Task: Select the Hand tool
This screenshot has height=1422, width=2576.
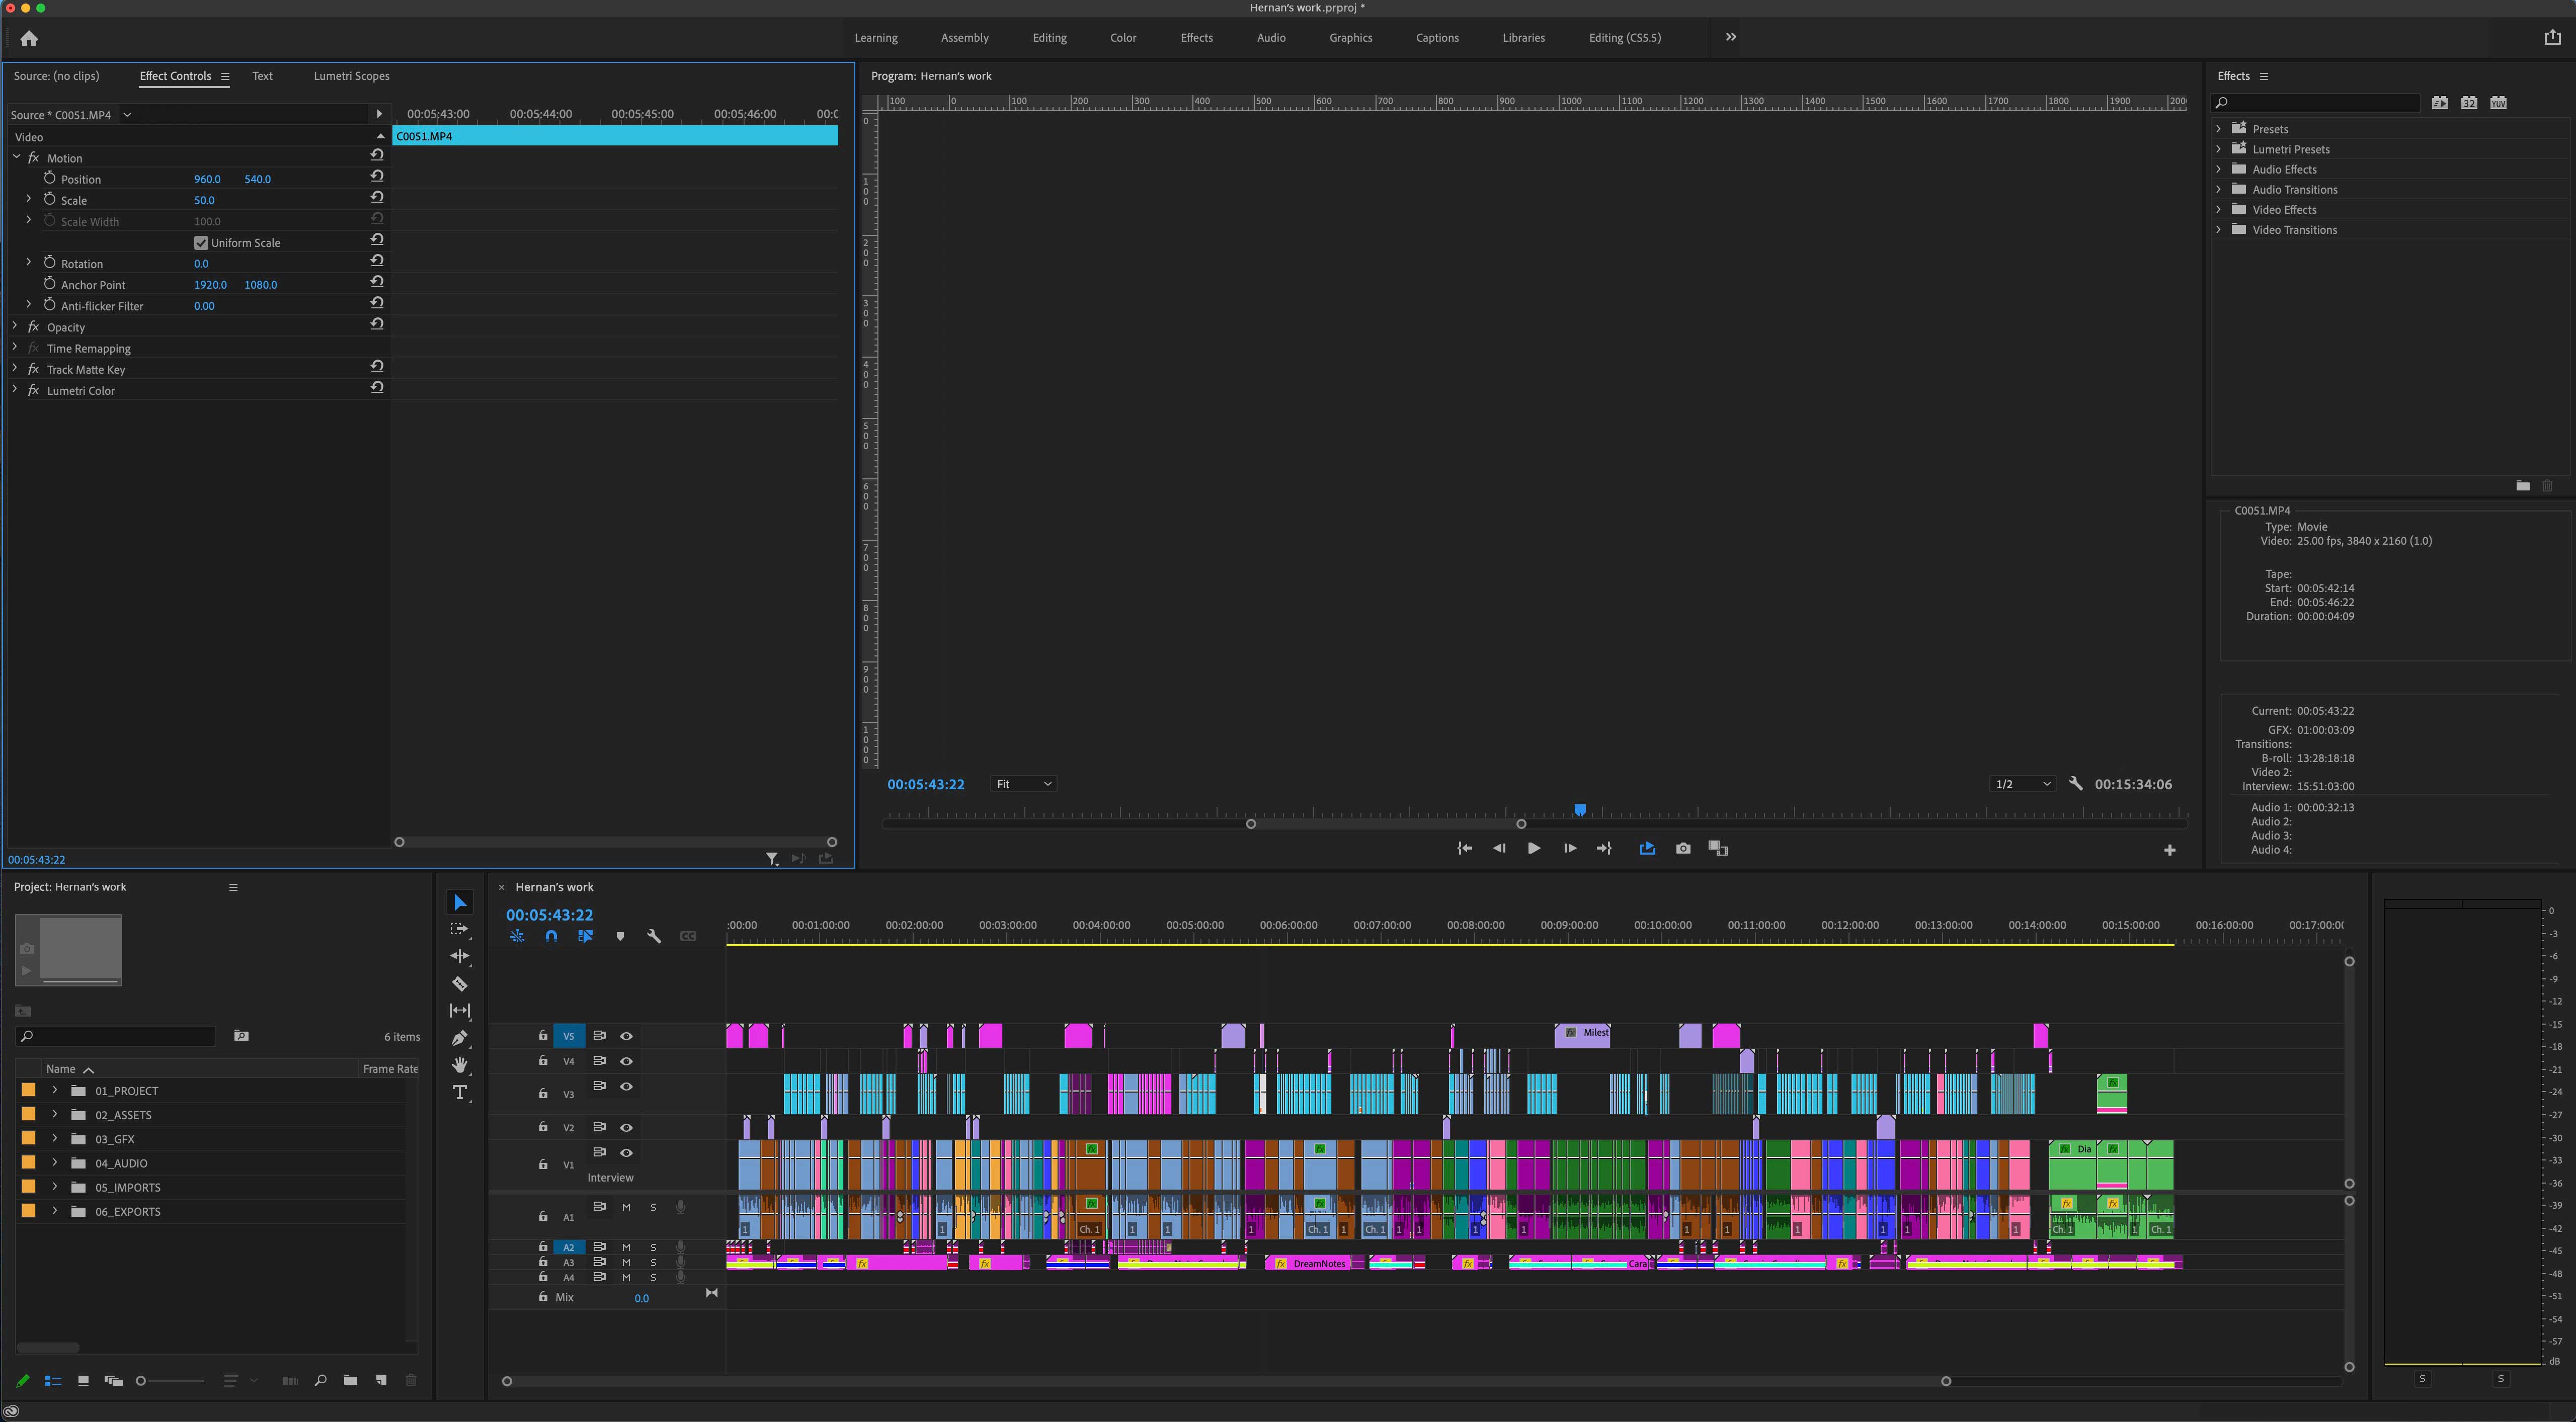Action: click(460, 1065)
